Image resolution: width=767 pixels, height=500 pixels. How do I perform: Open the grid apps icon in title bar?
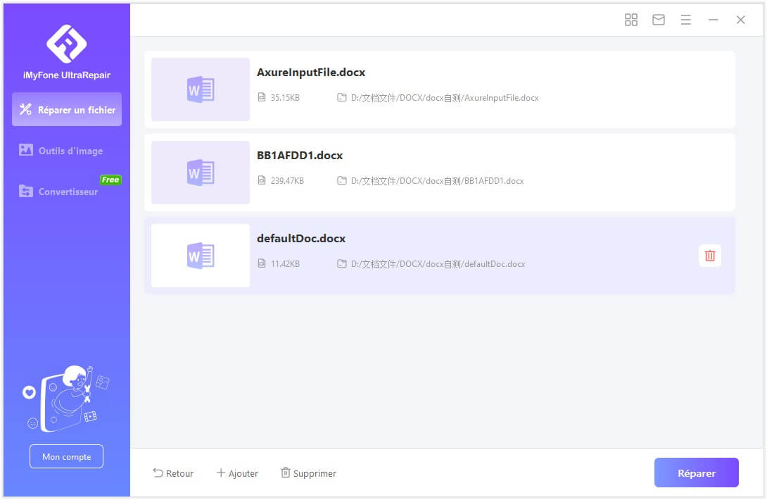pos(631,20)
